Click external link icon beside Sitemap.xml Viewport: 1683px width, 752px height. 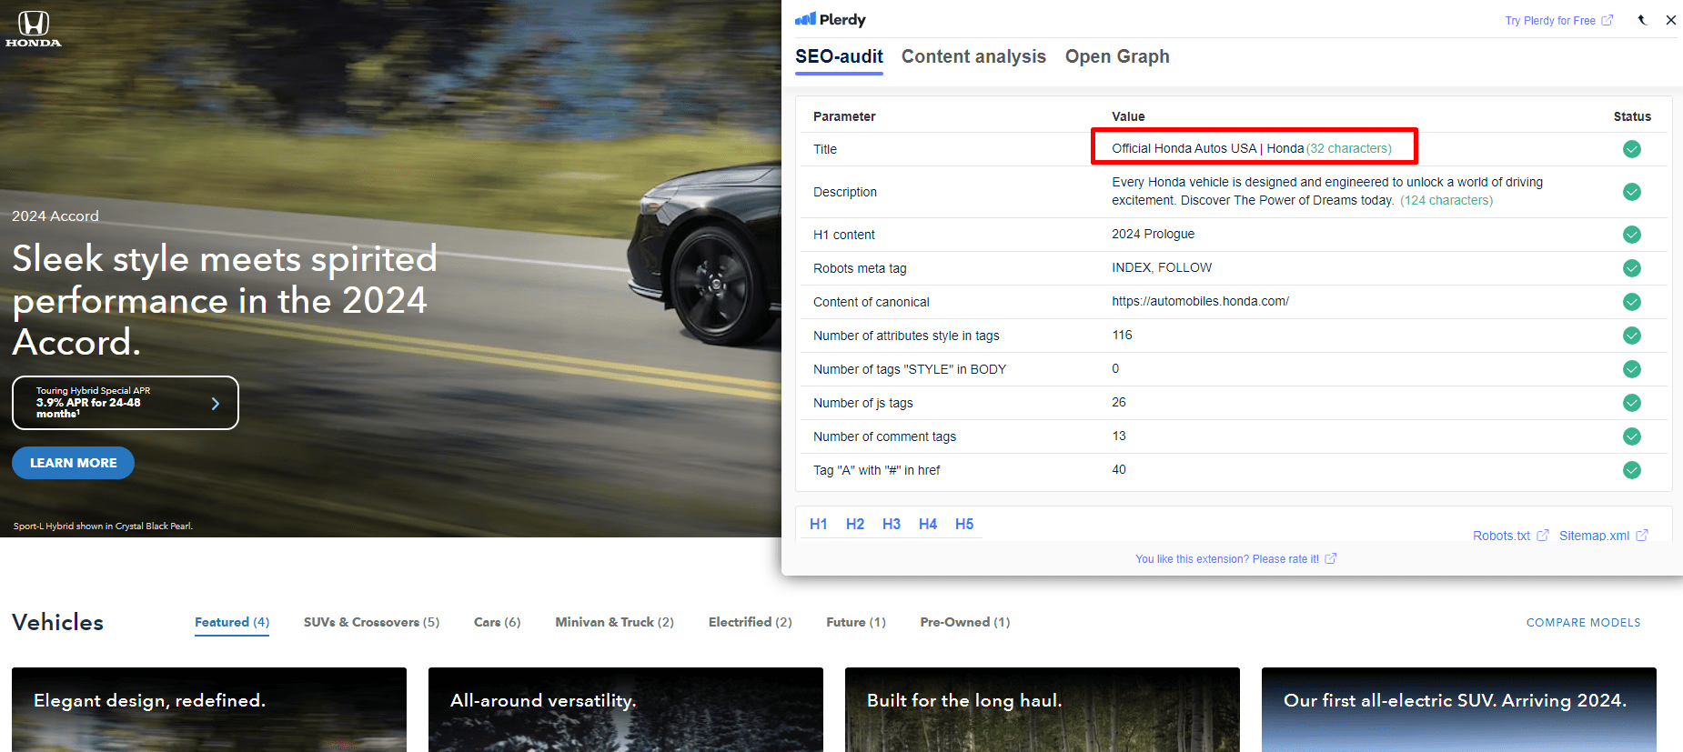point(1642,536)
